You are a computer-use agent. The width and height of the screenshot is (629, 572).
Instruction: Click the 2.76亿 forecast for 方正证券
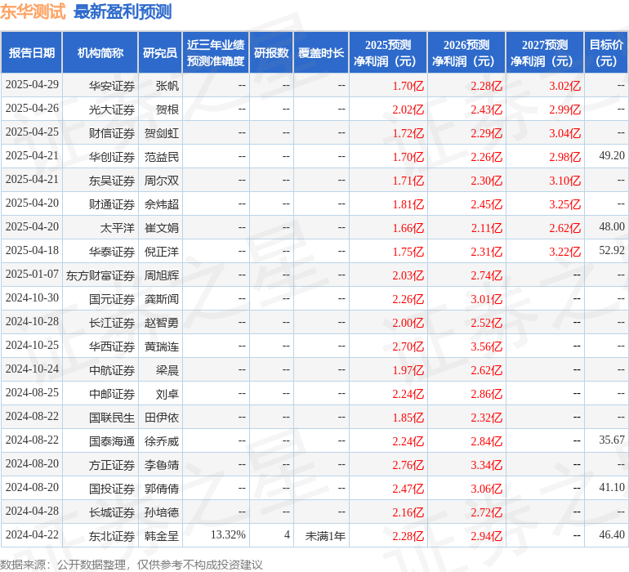[408, 465]
